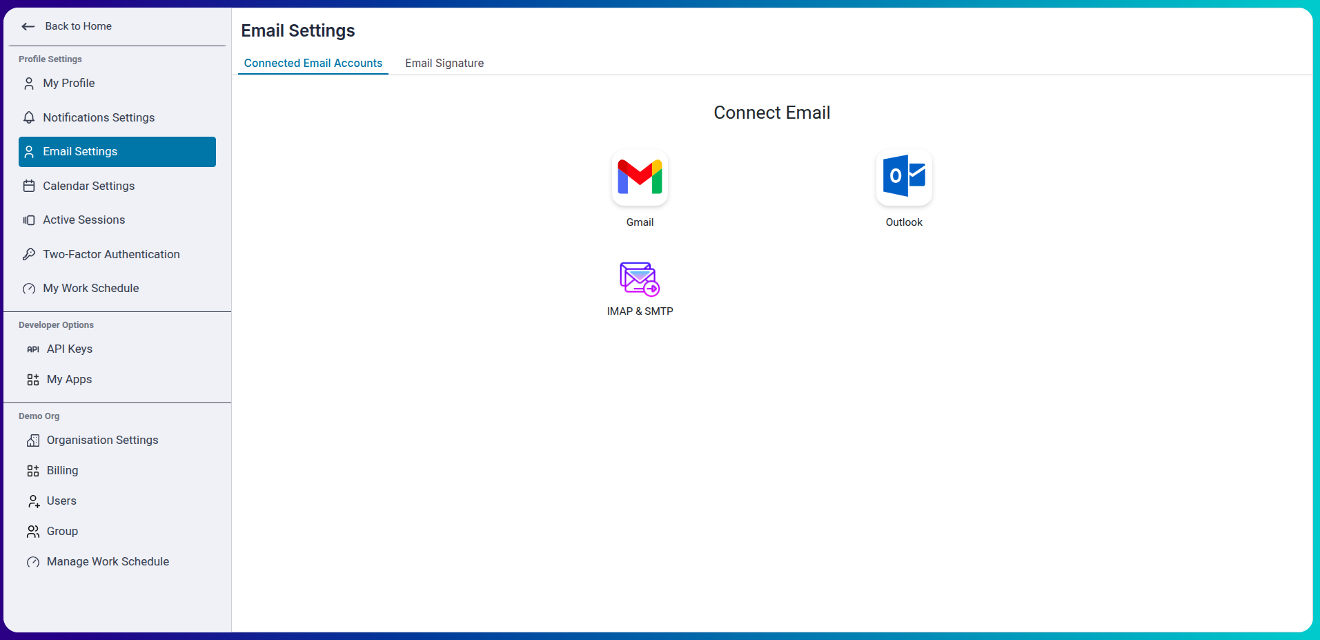Switch to Connected Email Accounts tab
Viewport: 1320px width, 640px height.
(313, 63)
